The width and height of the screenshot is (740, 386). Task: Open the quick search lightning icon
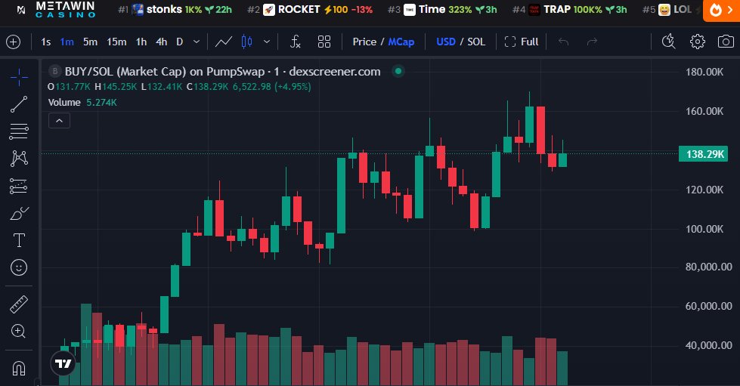[668, 42]
